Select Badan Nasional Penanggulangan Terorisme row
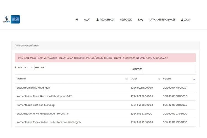Screen dimensions: 207x138 (43, 113)
